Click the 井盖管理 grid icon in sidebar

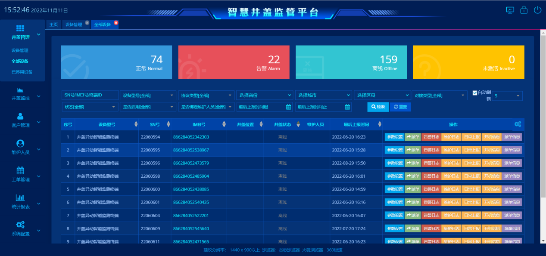[20, 28]
